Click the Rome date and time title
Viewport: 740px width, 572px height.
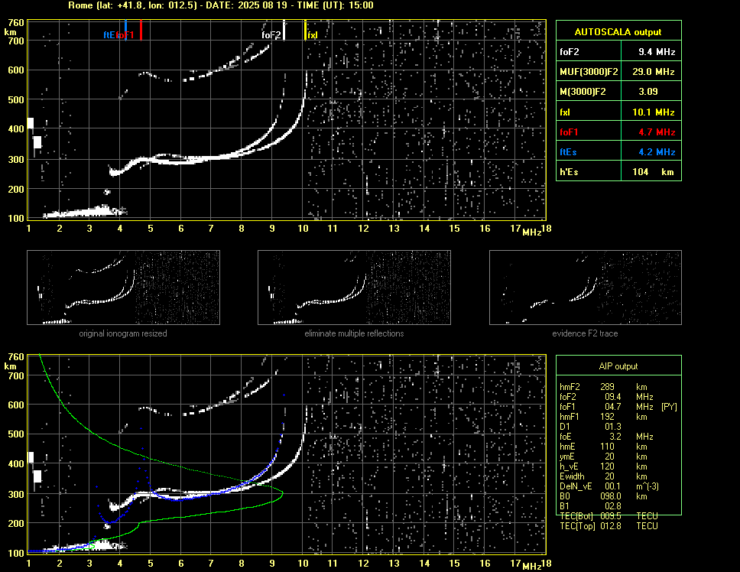(221, 5)
